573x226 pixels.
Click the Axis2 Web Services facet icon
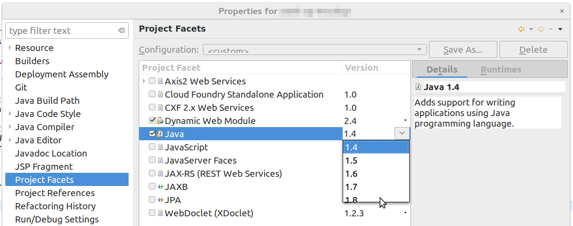(x=160, y=81)
